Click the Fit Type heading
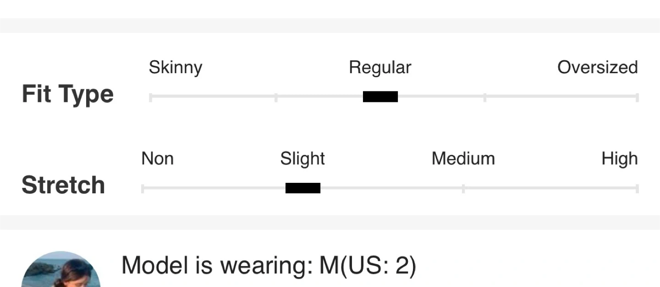 point(68,94)
